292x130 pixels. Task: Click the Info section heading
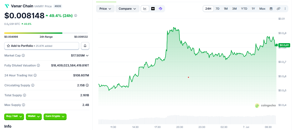pyautogui.click(x=8, y=126)
